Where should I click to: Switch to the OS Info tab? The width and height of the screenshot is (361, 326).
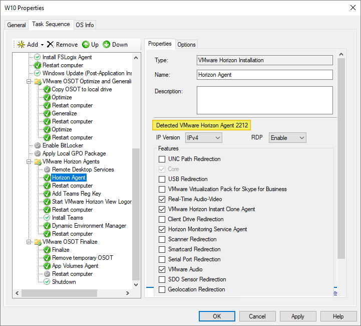point(85,25)
